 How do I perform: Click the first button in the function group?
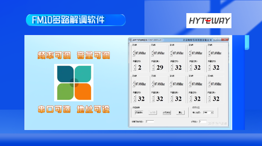coord(139,112)
